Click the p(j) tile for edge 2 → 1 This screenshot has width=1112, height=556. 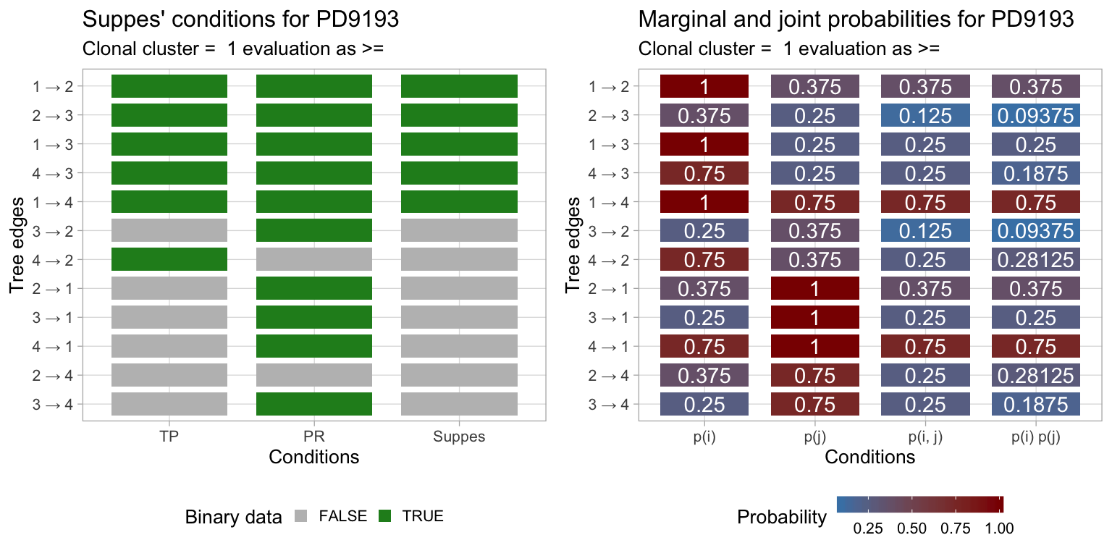(x=814, y=288)
